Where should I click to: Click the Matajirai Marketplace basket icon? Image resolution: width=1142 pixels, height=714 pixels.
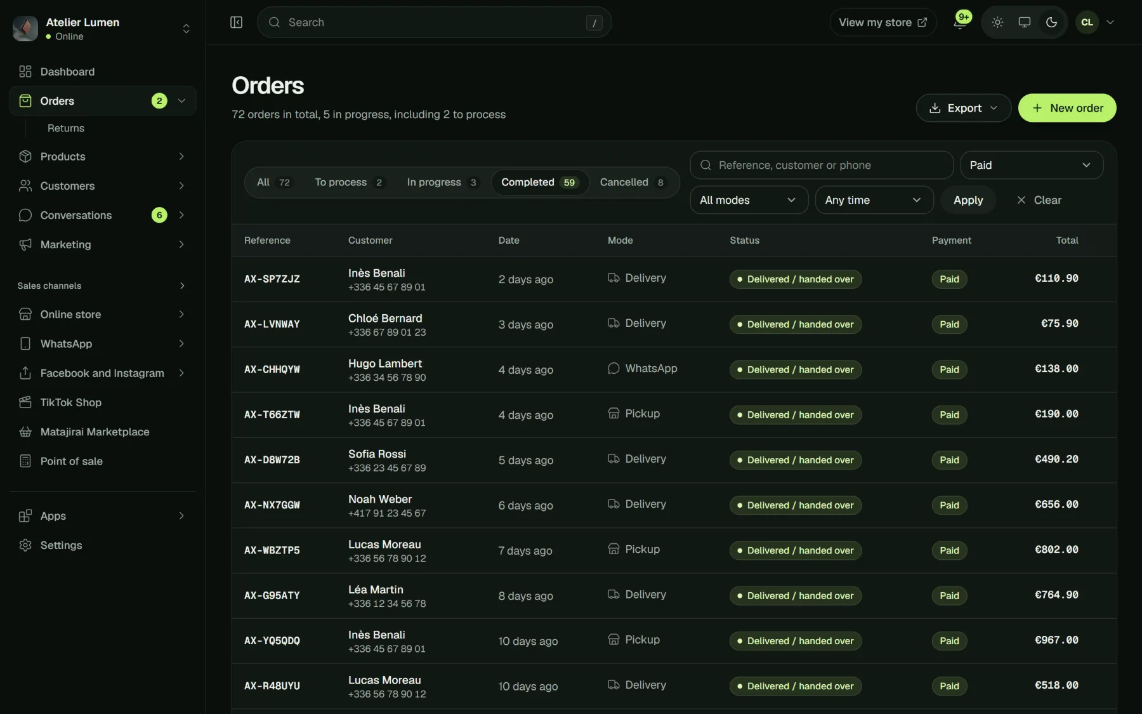click(25, 432)
